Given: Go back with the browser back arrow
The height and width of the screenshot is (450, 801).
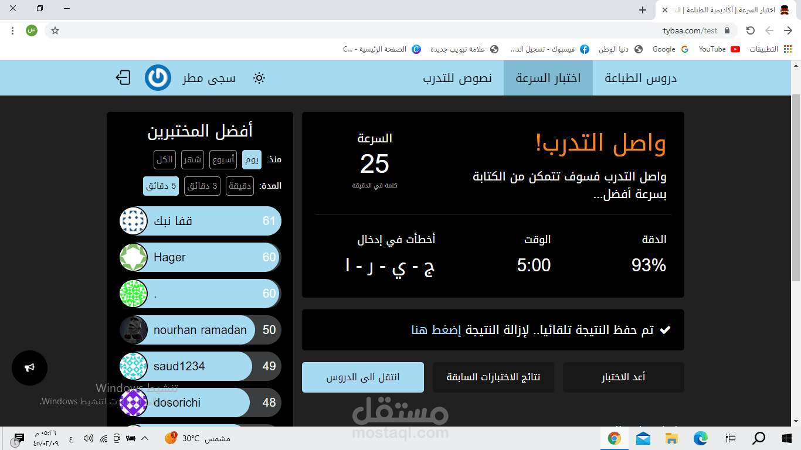Looking at the screenshot, I should [x=789, y=30].
